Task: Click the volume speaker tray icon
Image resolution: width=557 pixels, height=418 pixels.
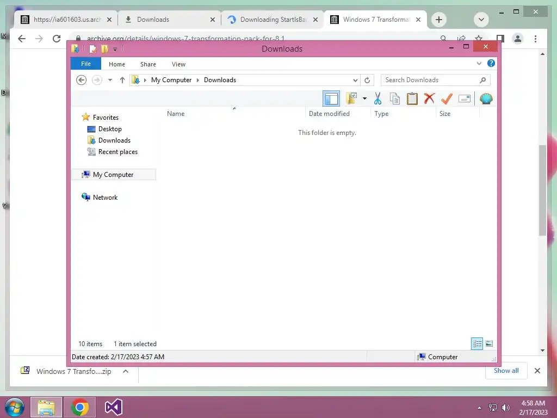Action: coord(505,407)
